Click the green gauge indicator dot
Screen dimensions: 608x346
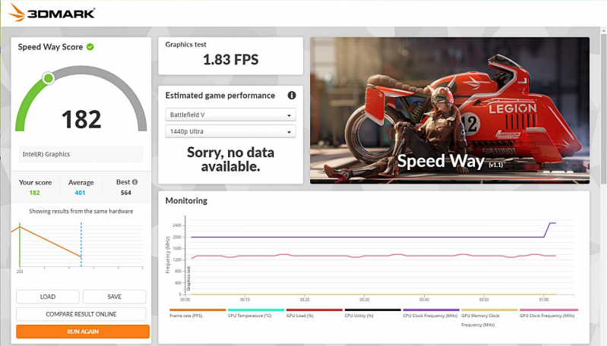coord(48,78)
